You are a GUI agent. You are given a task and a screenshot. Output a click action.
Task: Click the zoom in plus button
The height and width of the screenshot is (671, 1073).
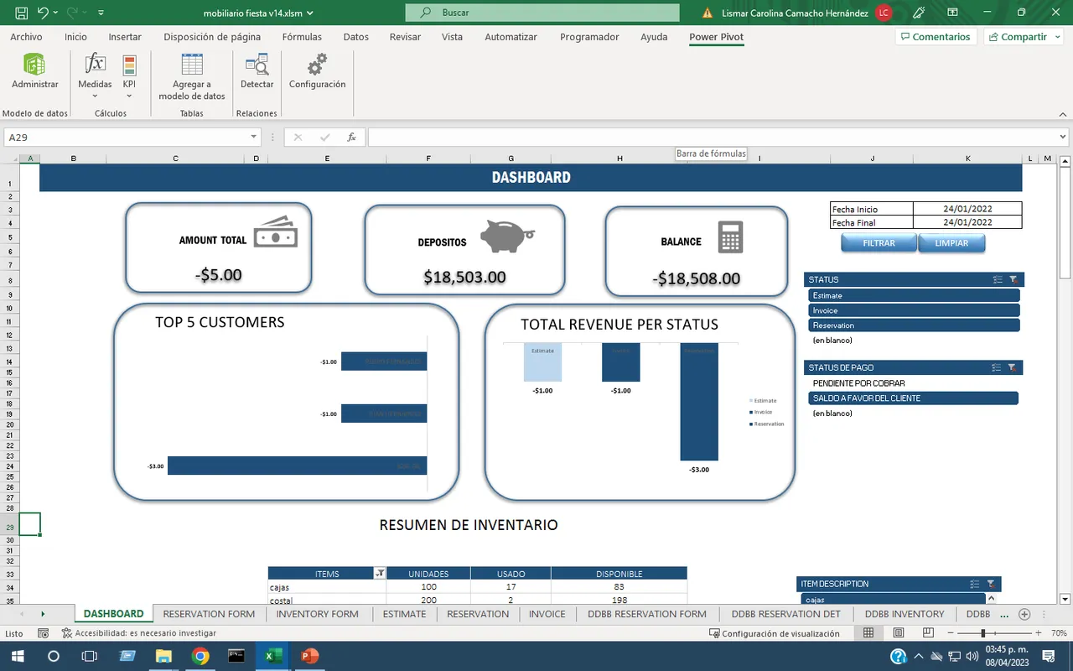tap(1039, 633)
